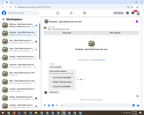This screenshot has width=144, height=115.
Task: Open File Explorer from taskbar
Action: pyautogui.click(x=36, y=113)
